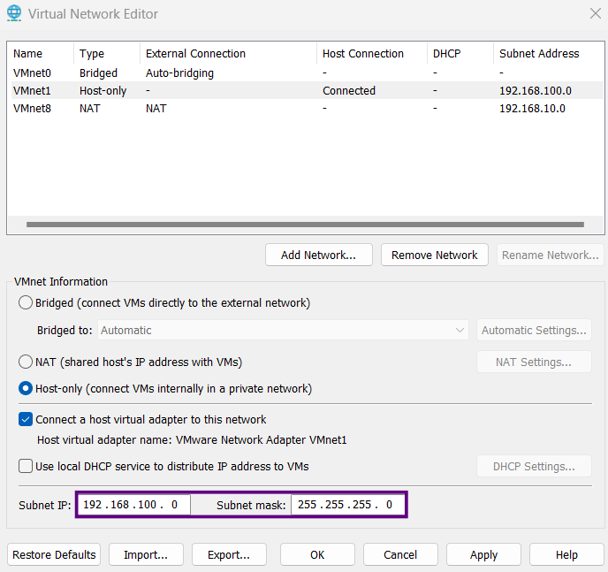Uncheck Connect a host virtual adapter
Image resolution: width=608 pixels, height=572 pixels.
27,420
